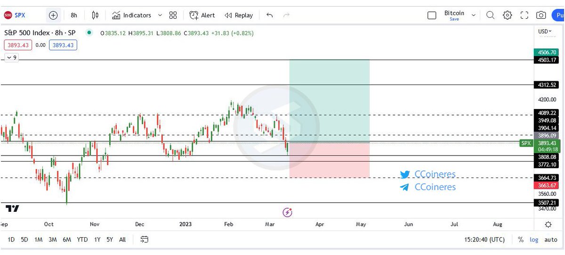The image size is (565, 255).
Task: Enter fullscreen mode
Action: [x=525, y=15]
